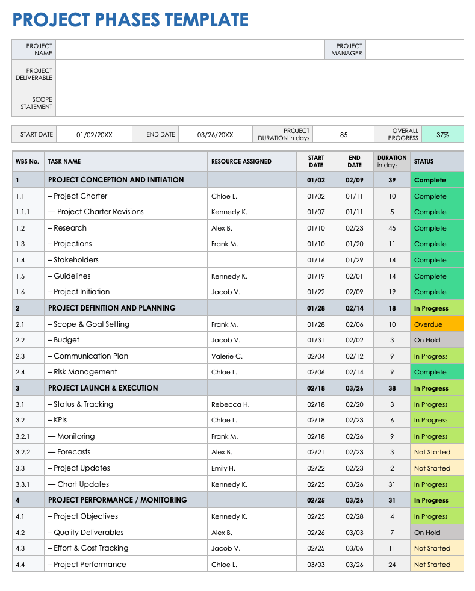Select the Task Name column header
Screen dimensions: 475x591
click(125, 161)
